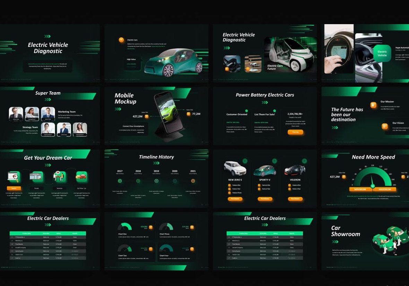Expand the green circle above NEW ZERO S
The image size is (409, 286).
(x=245, y=161)
